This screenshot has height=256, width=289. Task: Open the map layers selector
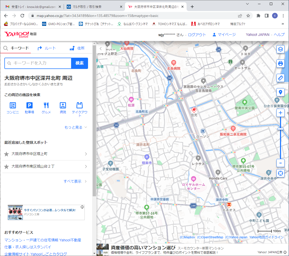pyautogui.click(x=280, y=49)
